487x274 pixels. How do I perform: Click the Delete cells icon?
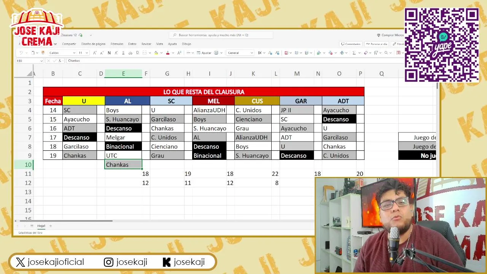tap(330, 53)
